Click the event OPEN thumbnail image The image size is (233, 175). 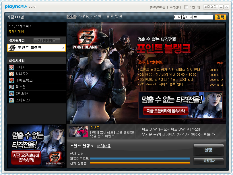78,131
